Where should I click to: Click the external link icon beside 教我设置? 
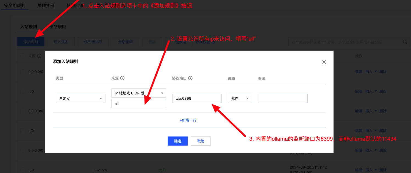(213, 42)
